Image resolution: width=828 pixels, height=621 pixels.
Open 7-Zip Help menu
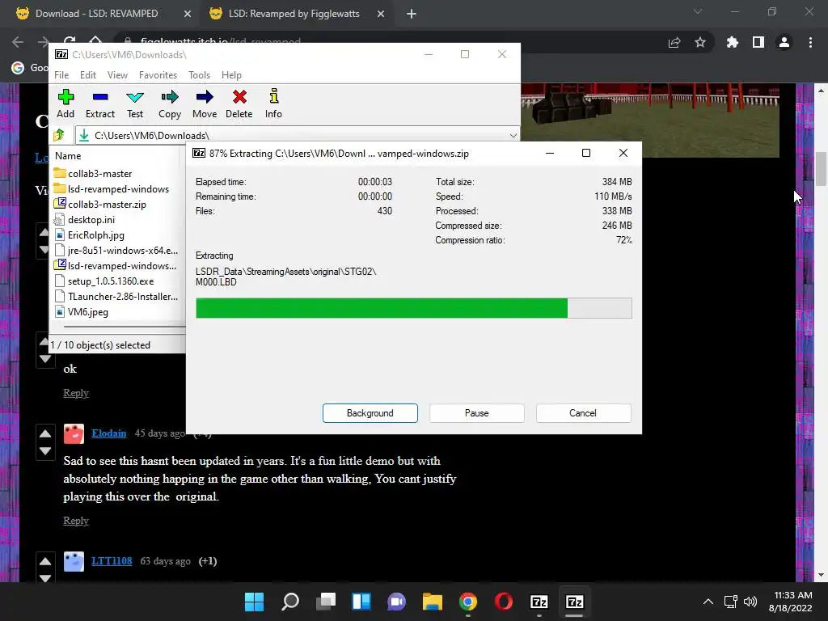tap(231, 75)
